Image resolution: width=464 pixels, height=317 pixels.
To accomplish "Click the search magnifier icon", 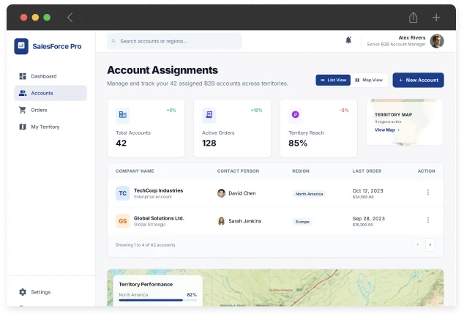I will (113, 42).
